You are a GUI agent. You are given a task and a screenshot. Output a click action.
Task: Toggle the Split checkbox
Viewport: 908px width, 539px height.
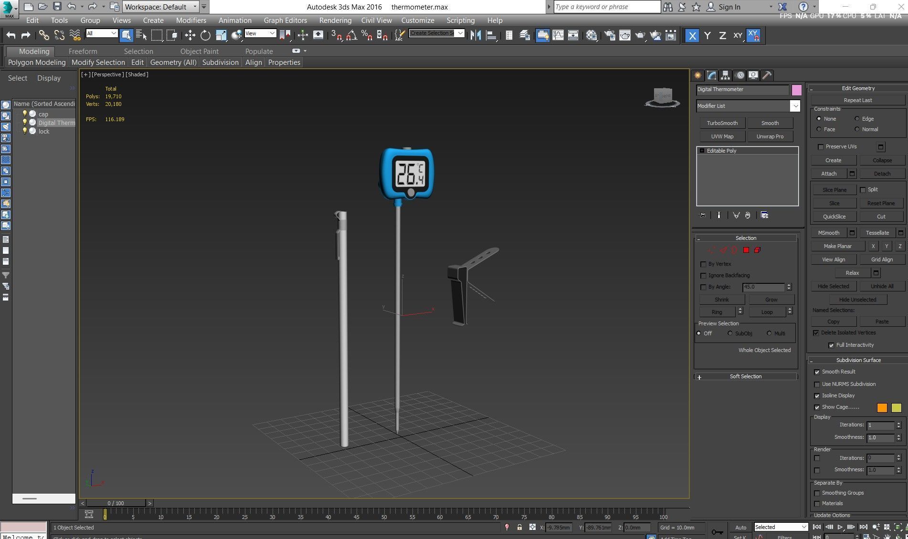(863, 190)
